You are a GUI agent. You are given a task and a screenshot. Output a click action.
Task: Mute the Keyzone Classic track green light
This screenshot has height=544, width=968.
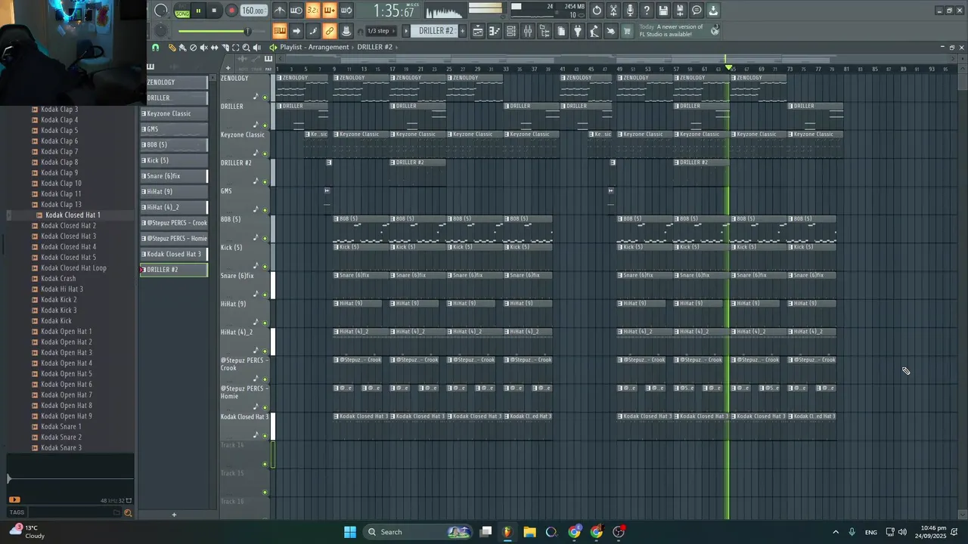tap(265, 153)
